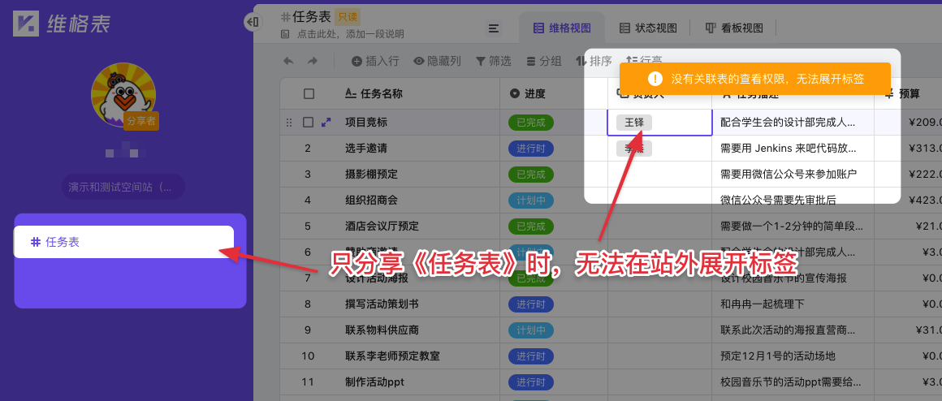Select 任务表 in the sidebar list
942x401 pixels.
[x=123, y=242]
